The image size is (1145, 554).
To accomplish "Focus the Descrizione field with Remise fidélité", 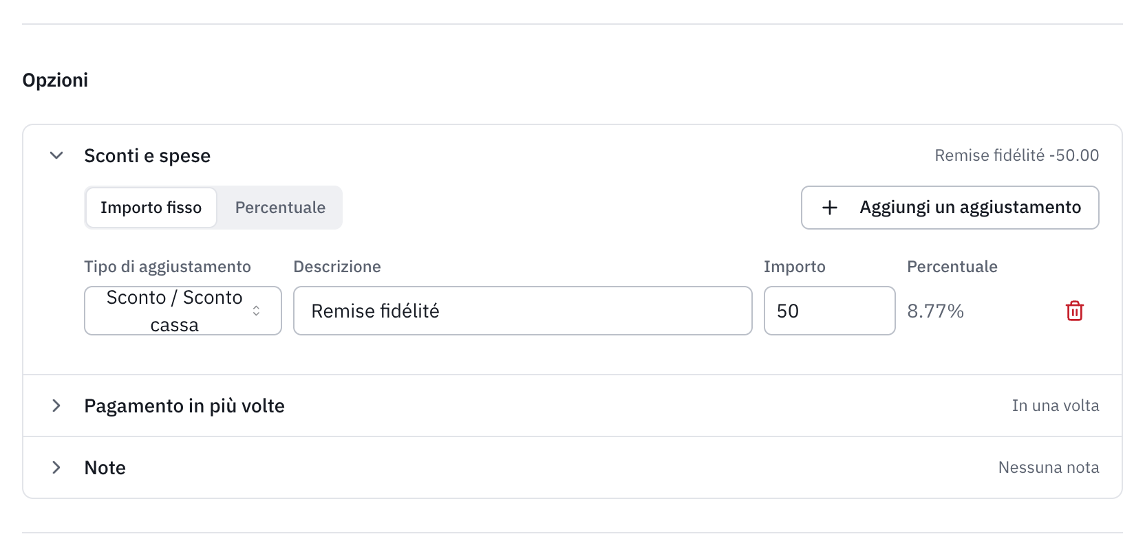I will pyautogui.click(x=523, y=311).
